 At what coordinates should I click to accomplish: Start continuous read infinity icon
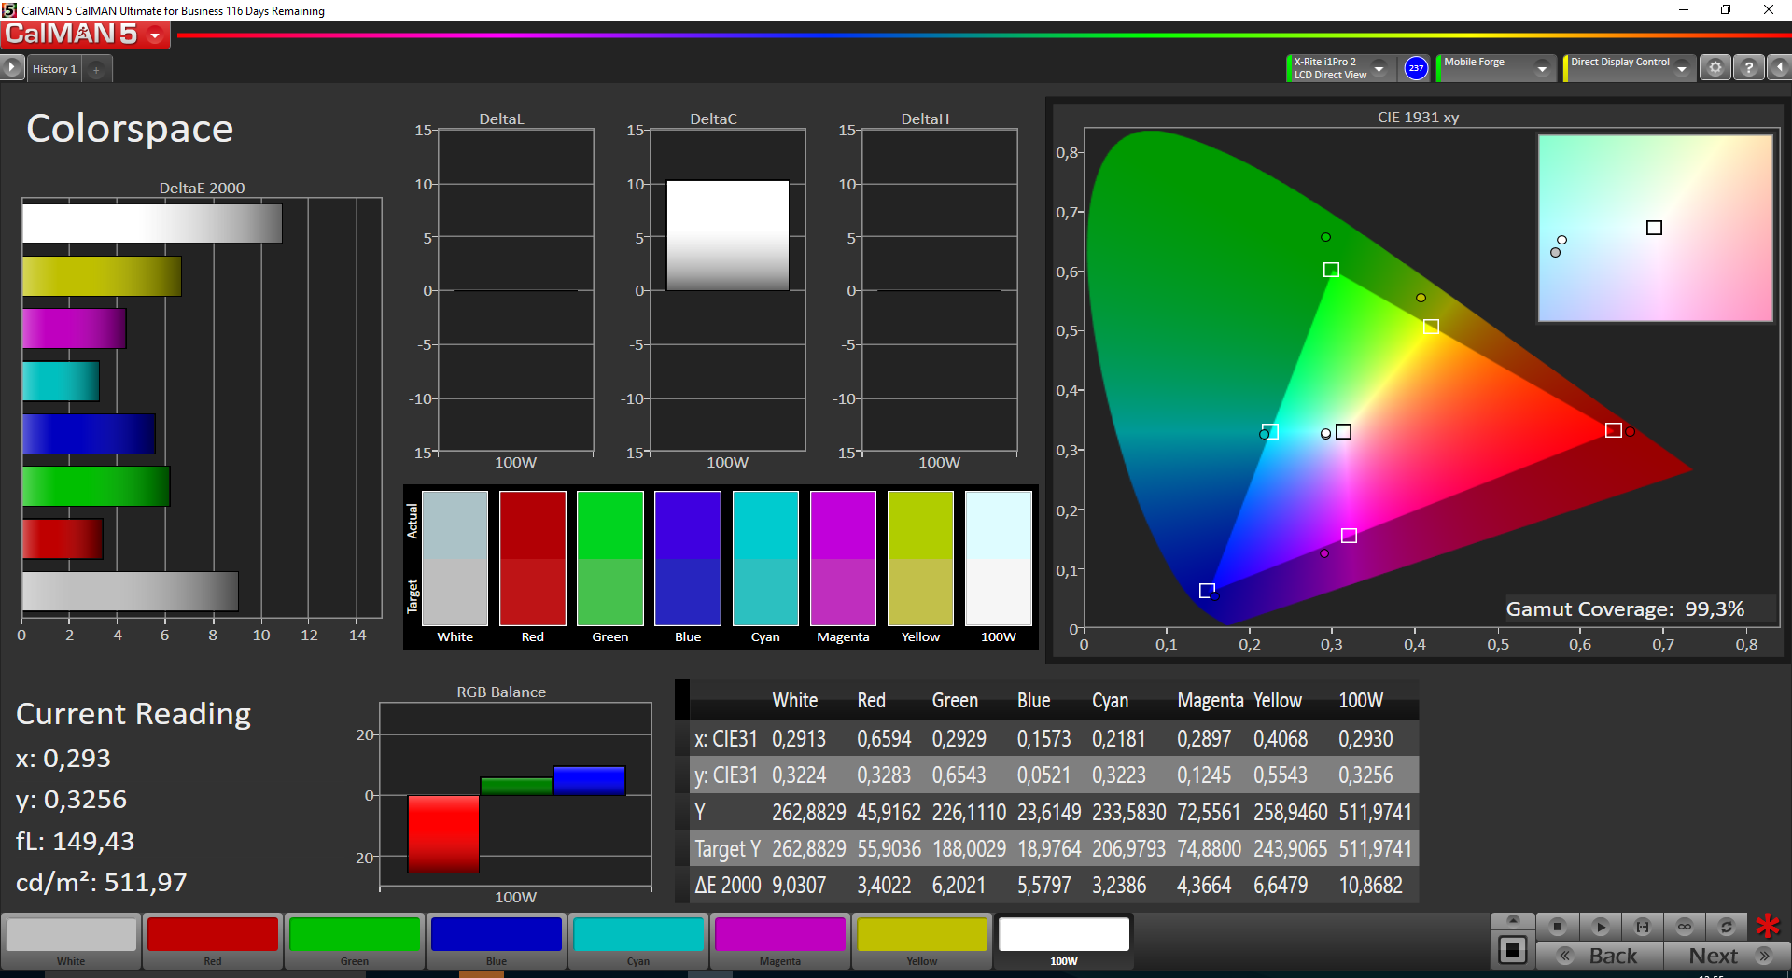1685,927
